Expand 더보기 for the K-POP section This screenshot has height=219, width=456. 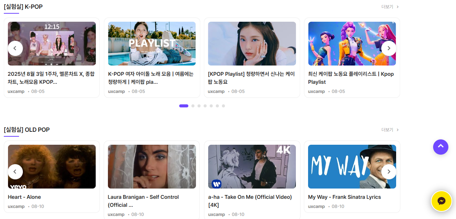tap(390, 7)
